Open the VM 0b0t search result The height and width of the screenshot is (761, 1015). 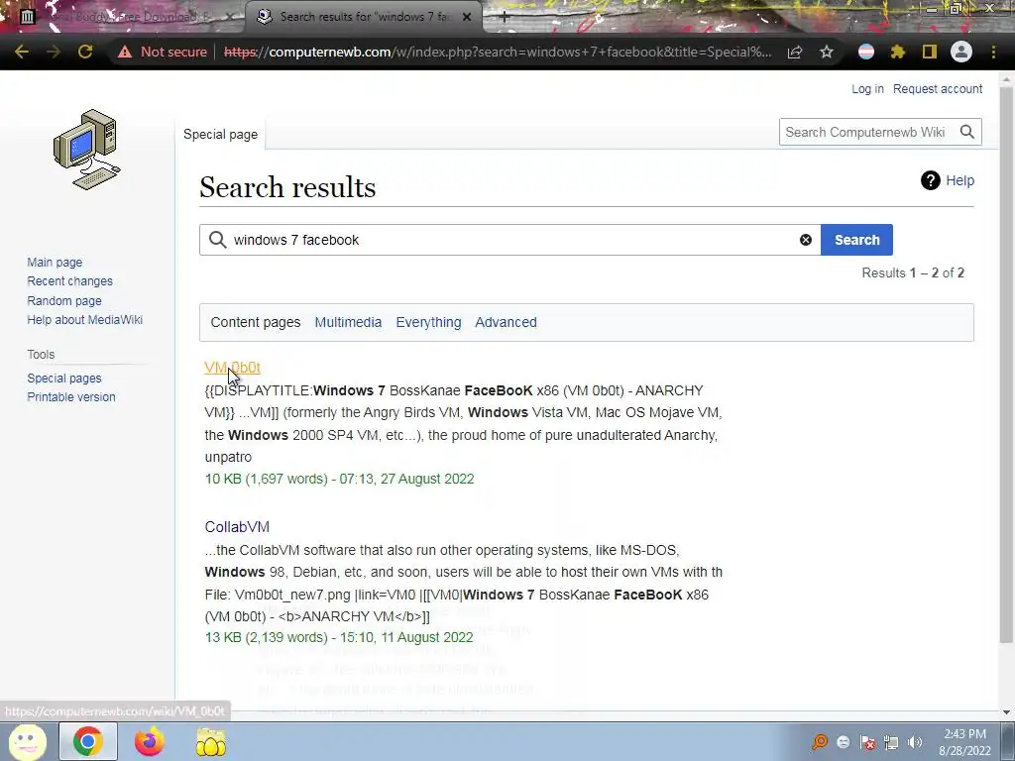232,368
